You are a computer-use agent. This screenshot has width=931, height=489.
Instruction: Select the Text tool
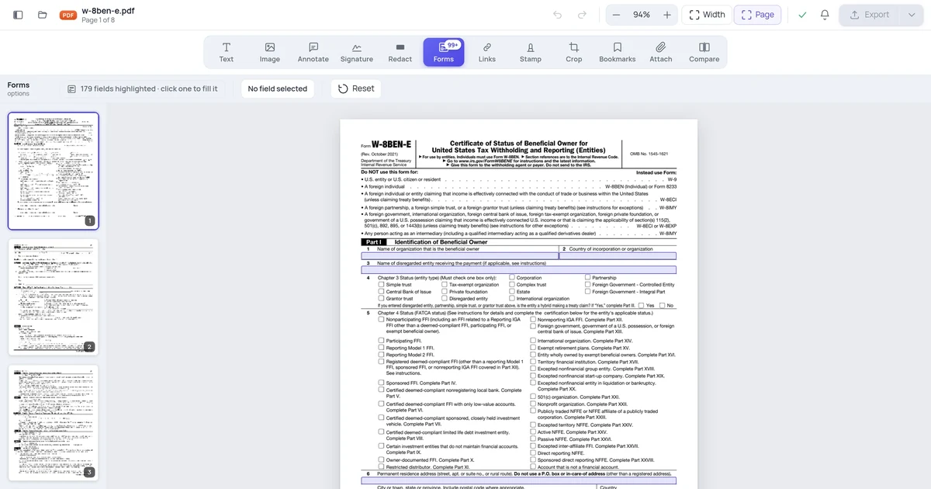pos(227,52)
